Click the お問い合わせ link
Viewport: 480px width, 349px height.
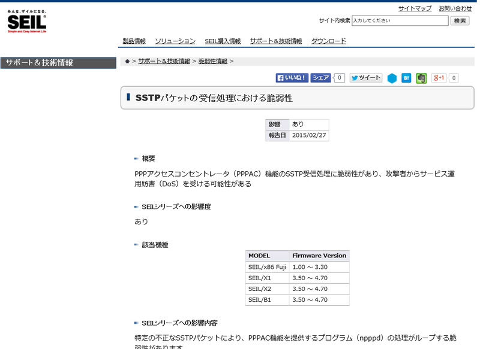click(455, 8)
